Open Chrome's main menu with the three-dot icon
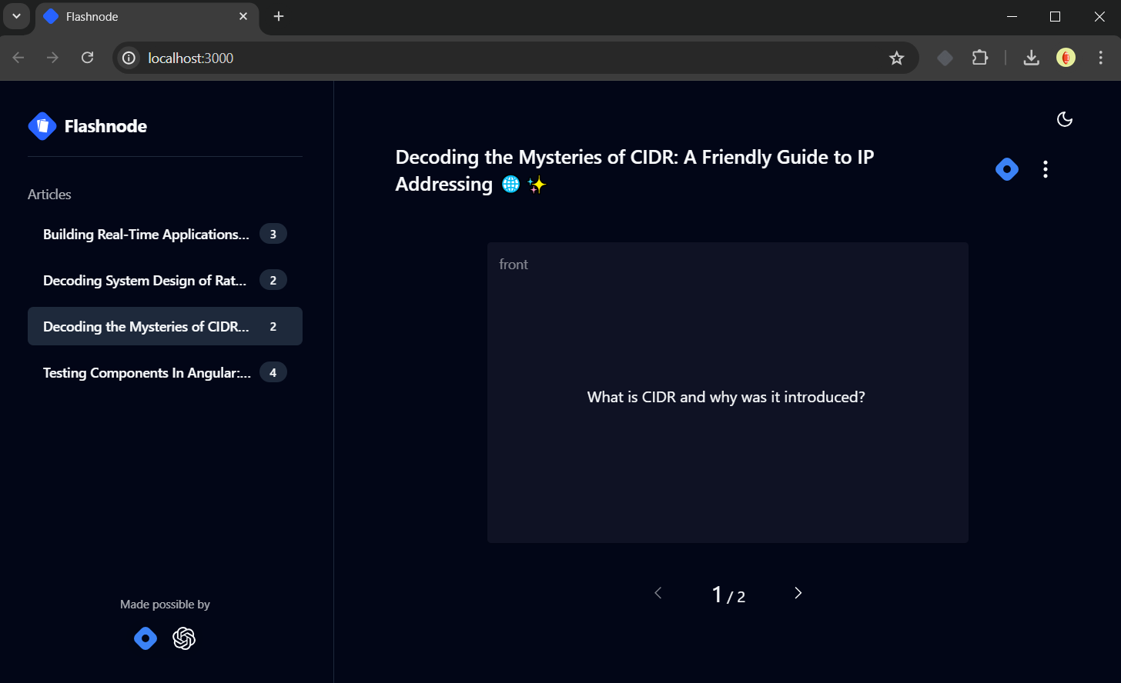Screen dimensions: 1121x683 tap(1100, 57)
